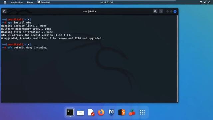Launch CherryTree from the dock
The height and width of the screenshot is (120, 213).
[132, 112]
